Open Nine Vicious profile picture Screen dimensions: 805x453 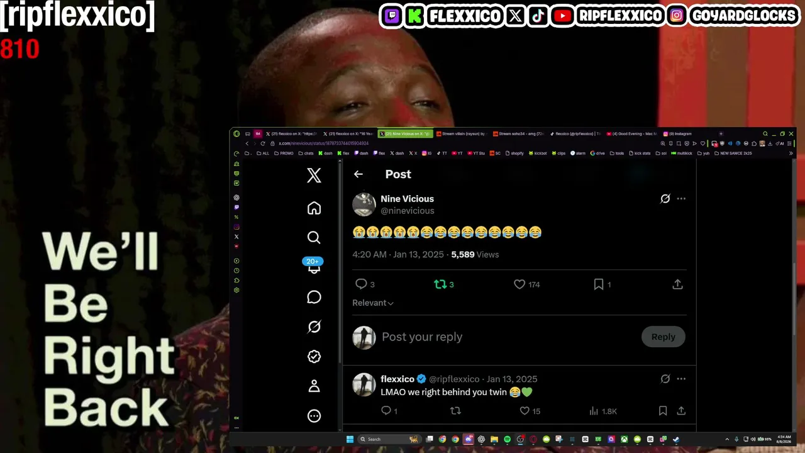(364, 204)
